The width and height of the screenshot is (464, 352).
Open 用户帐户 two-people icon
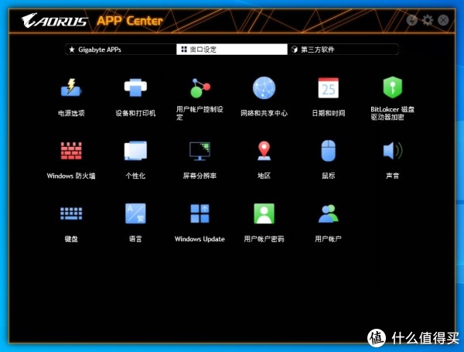click(328, 214)
